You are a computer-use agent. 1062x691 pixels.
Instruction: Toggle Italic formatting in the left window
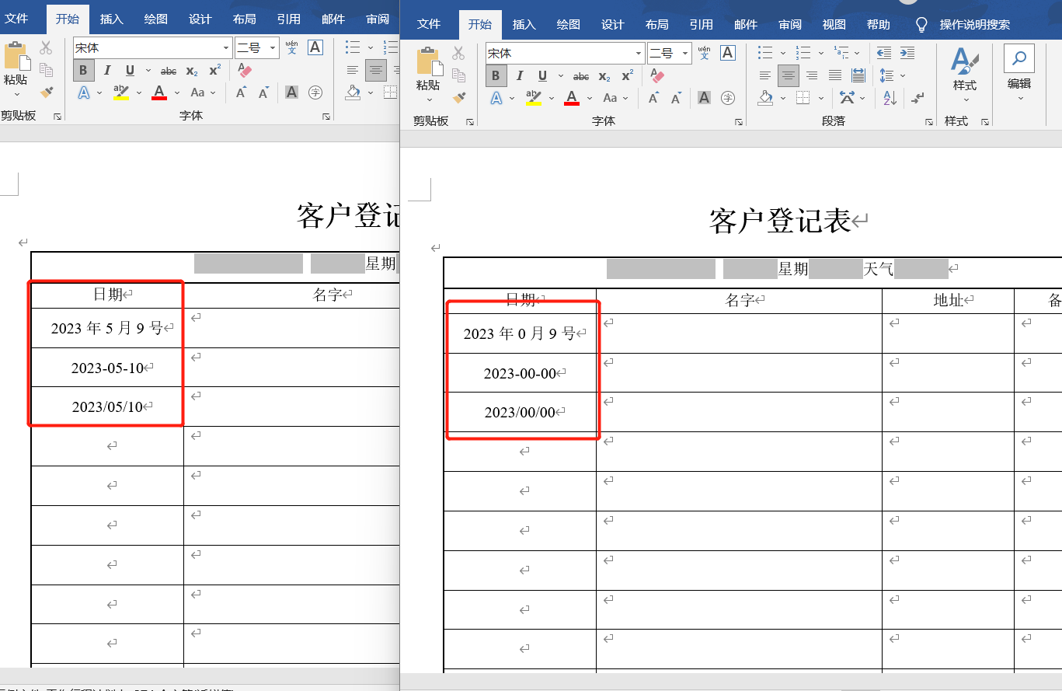click(x=107, y=71)
